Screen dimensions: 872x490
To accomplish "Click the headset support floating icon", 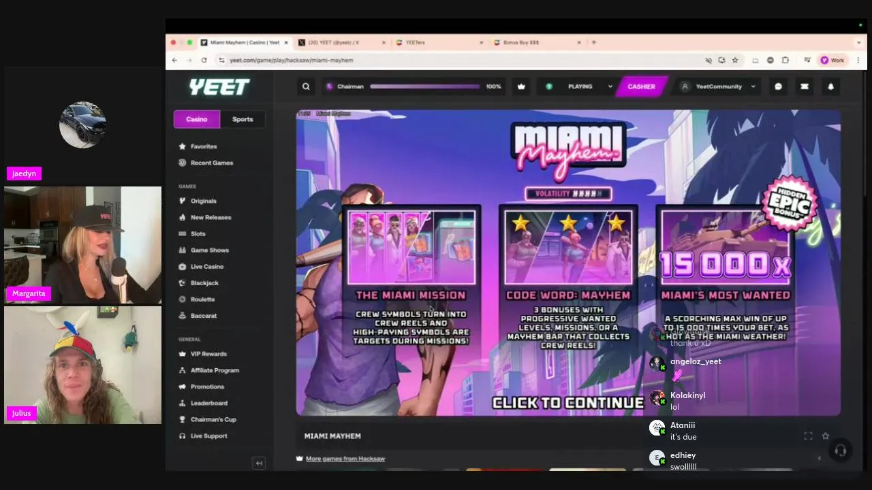I will 840,451.
